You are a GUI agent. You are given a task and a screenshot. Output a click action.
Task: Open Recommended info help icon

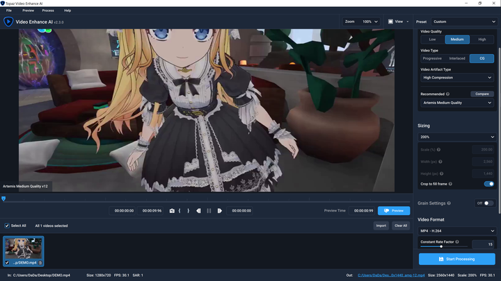pos(447,94)
